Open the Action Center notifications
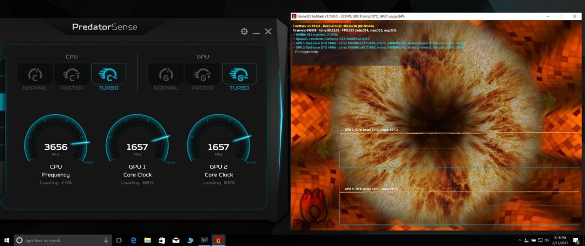Viewport: 585px width, 246px height. coord(577,240)
